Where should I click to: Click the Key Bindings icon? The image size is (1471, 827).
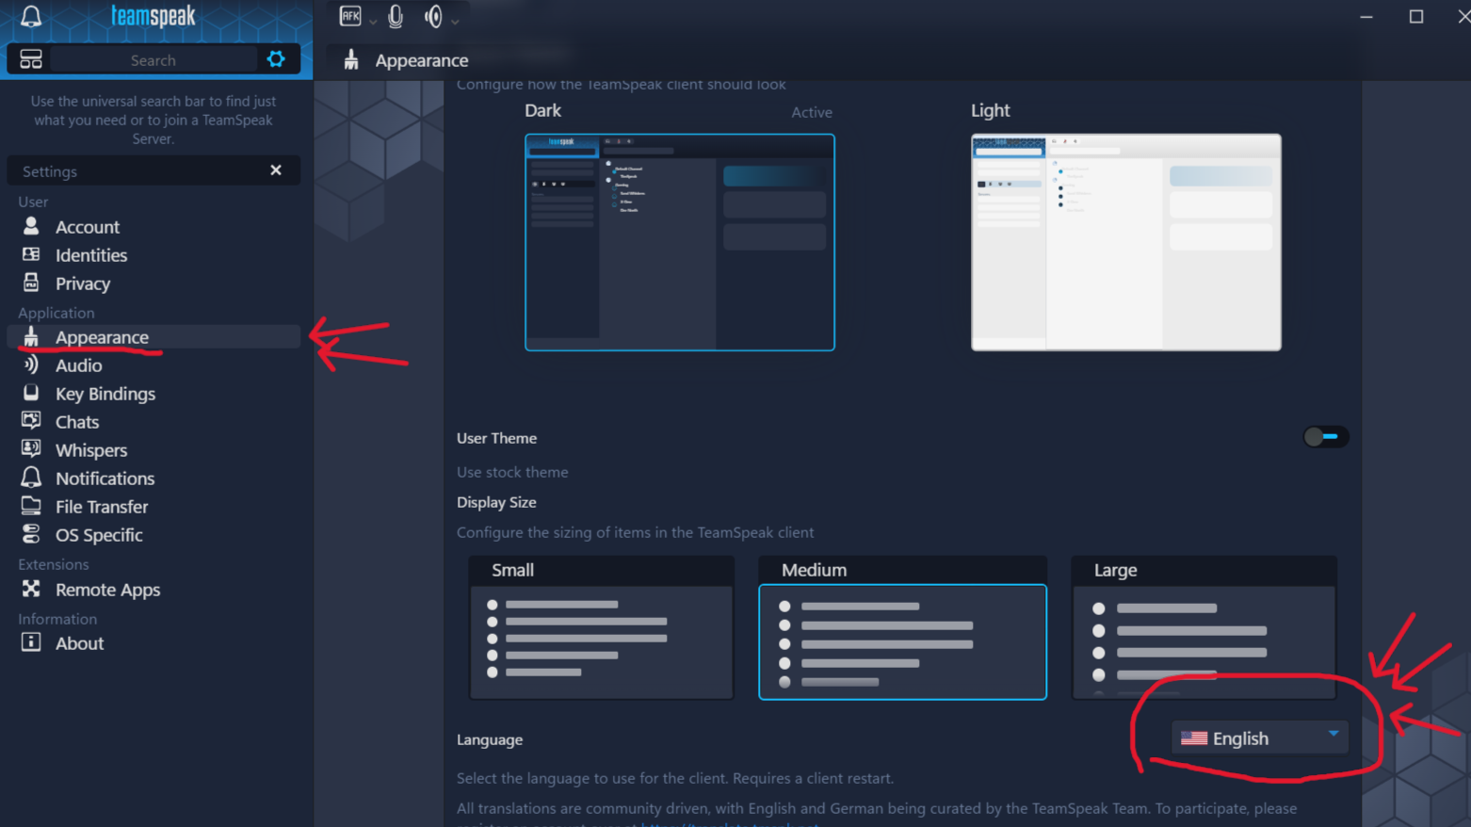(31, 393)
